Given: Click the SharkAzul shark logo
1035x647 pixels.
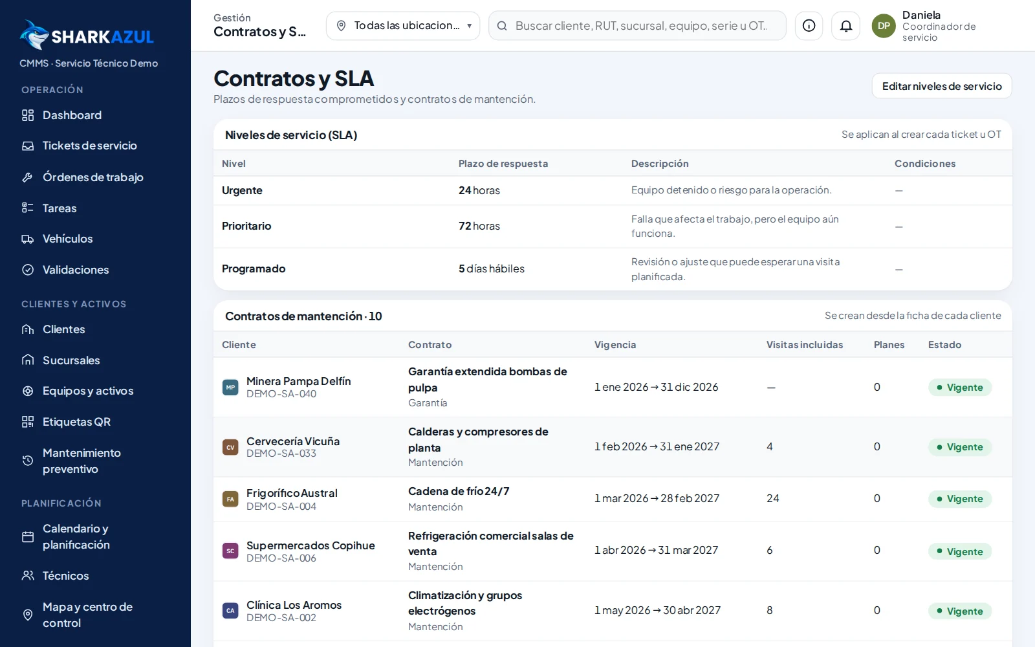Looking at the screenshot, I should coord(34,35).
